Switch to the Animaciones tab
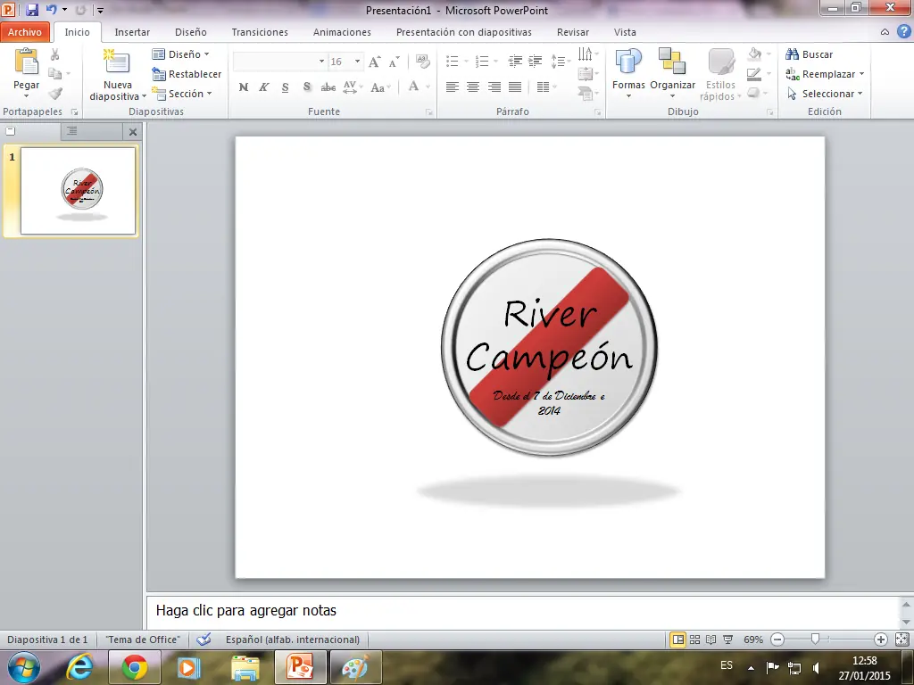 pos(342,32)
